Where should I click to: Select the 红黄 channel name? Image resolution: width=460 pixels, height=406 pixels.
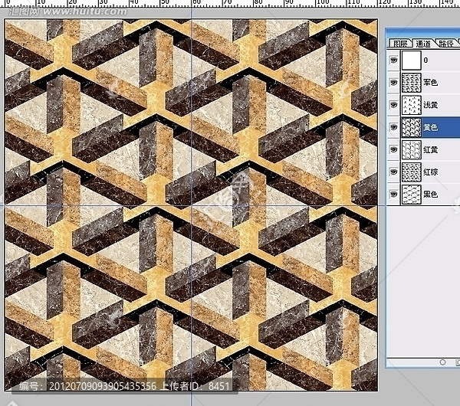pyautogui.click(x=430, y=149)
